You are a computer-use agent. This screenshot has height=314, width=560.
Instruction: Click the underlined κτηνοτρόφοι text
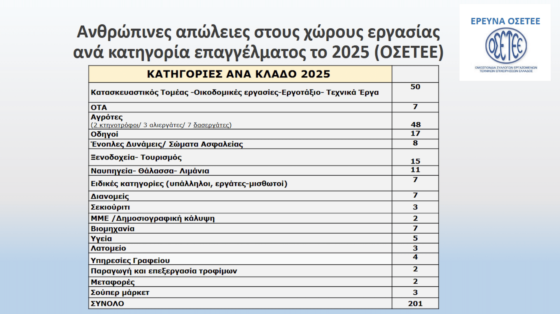[x=116, y=125]
